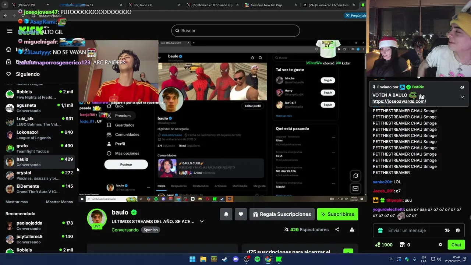
Task: Click username yogurdelechetti in chat
Action: tap(389, 209)
